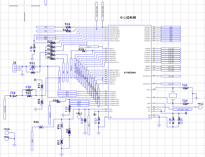This screenshot has height=157, width=205.
Task: Select capacitor C24 22pF label
Action: (185, 102)
